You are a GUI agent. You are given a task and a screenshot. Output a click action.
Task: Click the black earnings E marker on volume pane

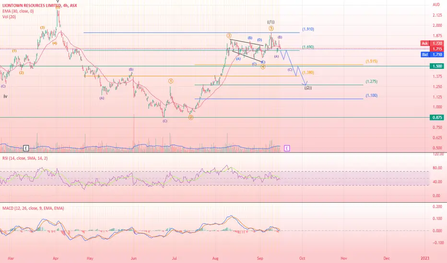(x=26, y=148)
